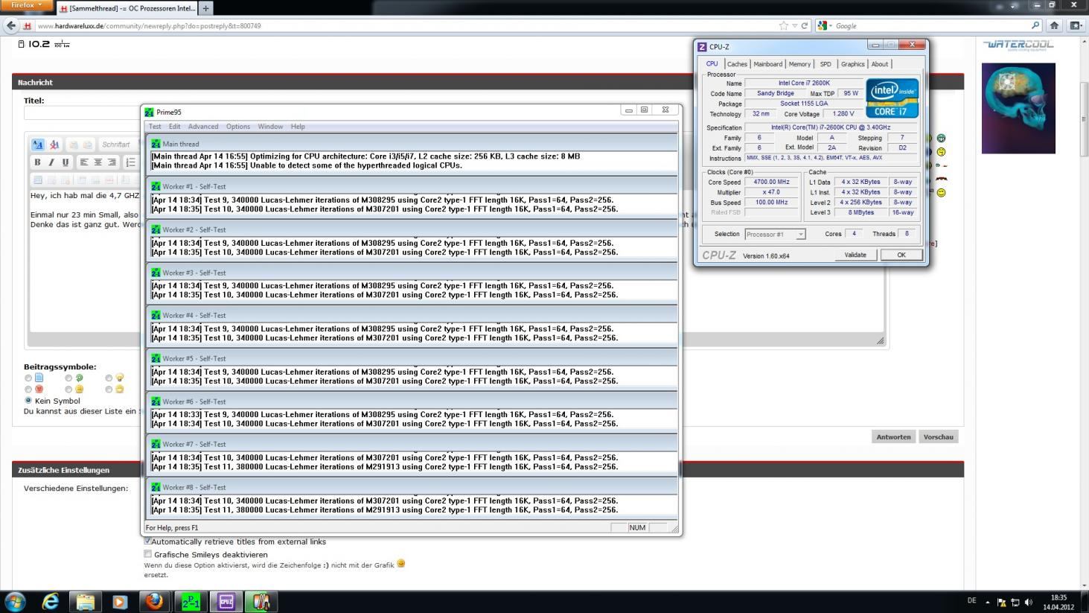
Task: Switch to the About tab in CPU-Z
Action: click(880, 64)
